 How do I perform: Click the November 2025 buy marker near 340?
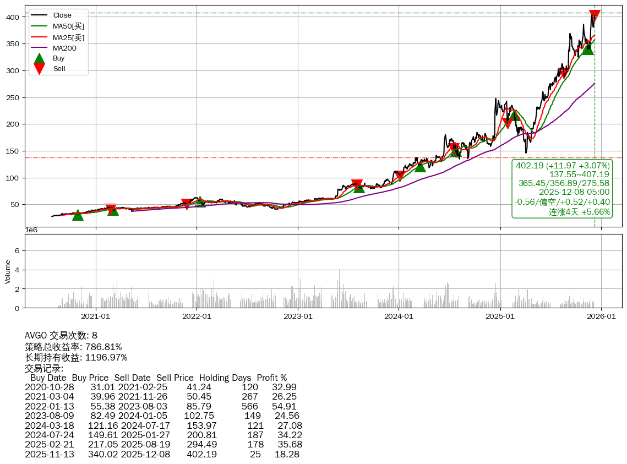click(x=588, y=49)
